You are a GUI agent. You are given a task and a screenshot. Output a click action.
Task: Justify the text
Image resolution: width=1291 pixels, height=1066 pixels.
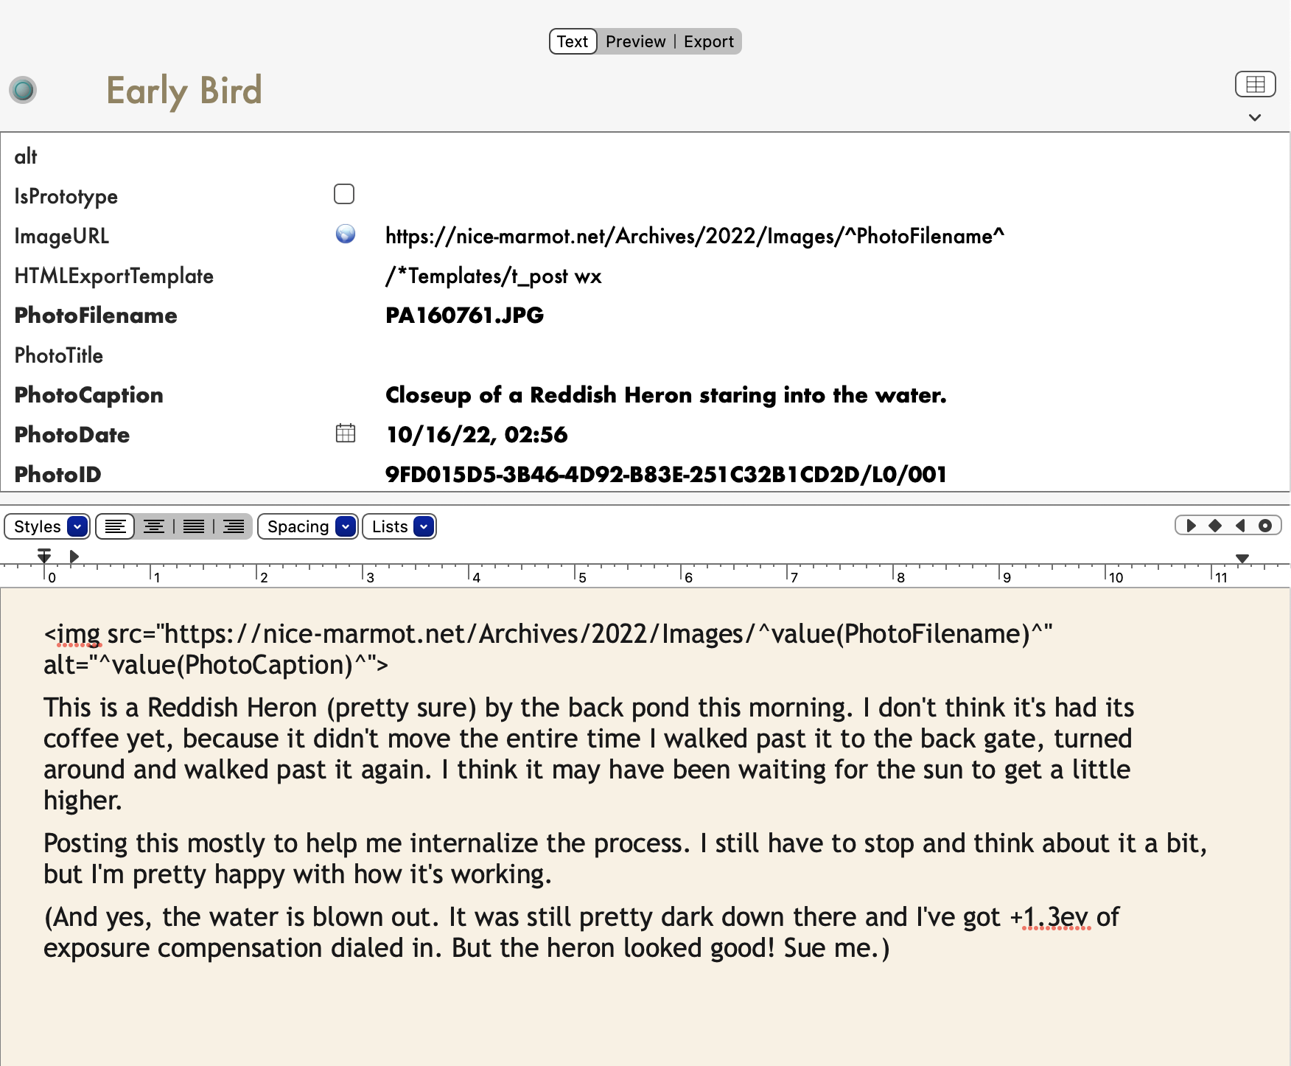[194, 526]
